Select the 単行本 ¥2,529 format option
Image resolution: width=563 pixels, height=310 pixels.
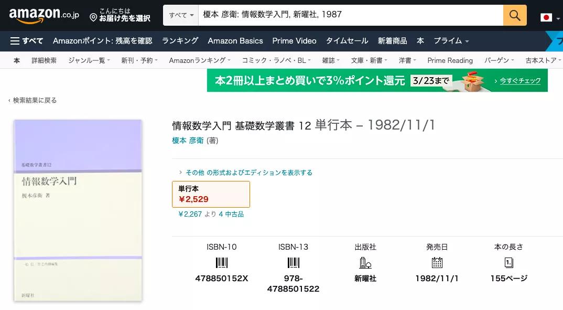coord(211,194)
